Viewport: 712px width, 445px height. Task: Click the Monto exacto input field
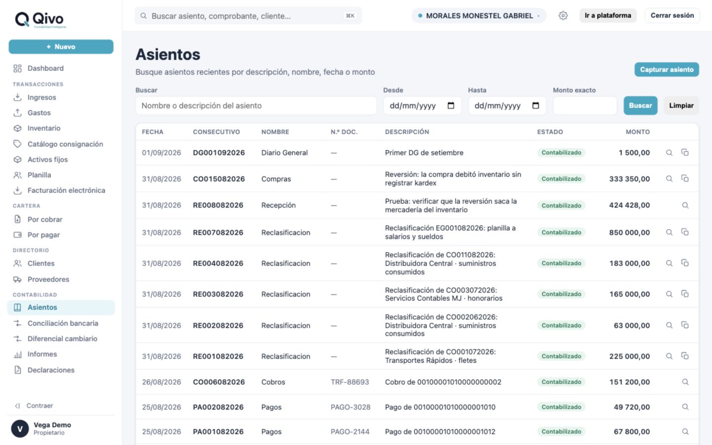[x=585, y=106]
